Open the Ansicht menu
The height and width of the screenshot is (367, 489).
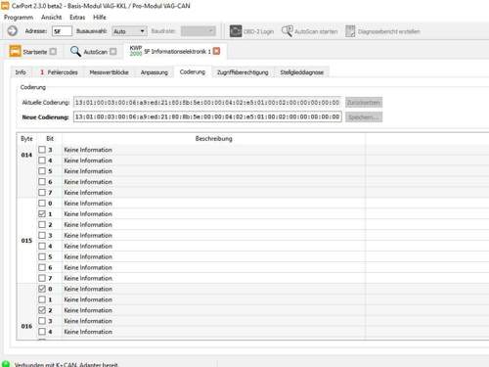click(52, 18)
